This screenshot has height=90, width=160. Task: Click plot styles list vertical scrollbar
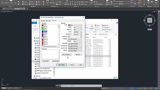(58, 35)
